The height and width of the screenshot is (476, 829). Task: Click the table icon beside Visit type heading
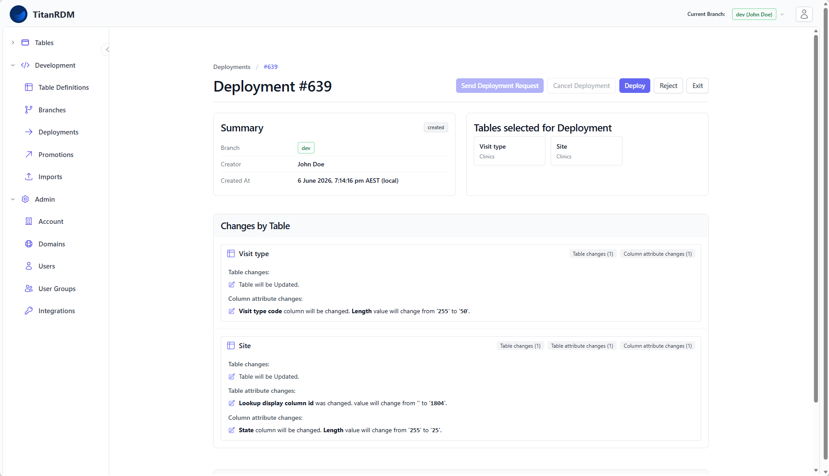click(231, 253)
